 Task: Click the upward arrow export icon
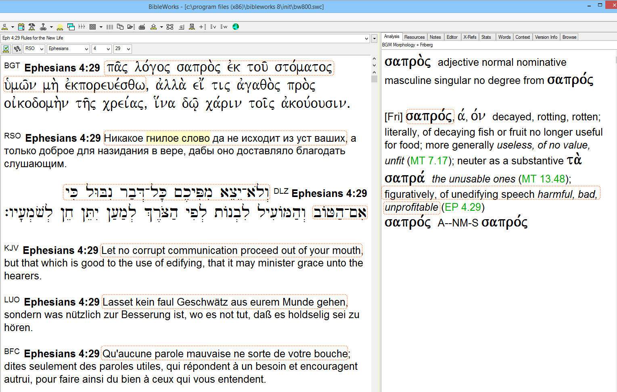click(153, 27)
